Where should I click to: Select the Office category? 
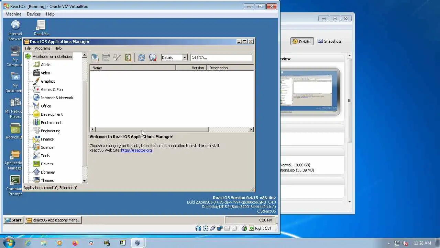pyautogui.click(x=46, y=106)
